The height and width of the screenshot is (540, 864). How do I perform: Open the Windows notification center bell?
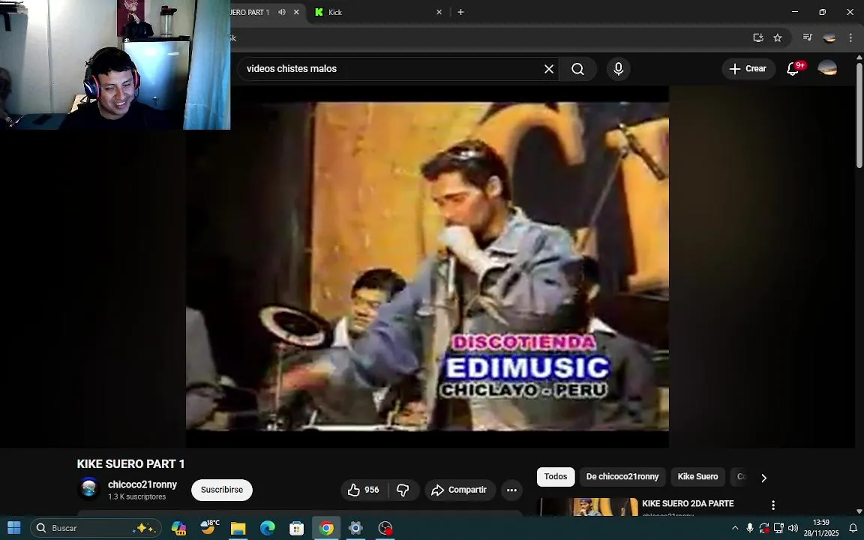tap(853, 529)
